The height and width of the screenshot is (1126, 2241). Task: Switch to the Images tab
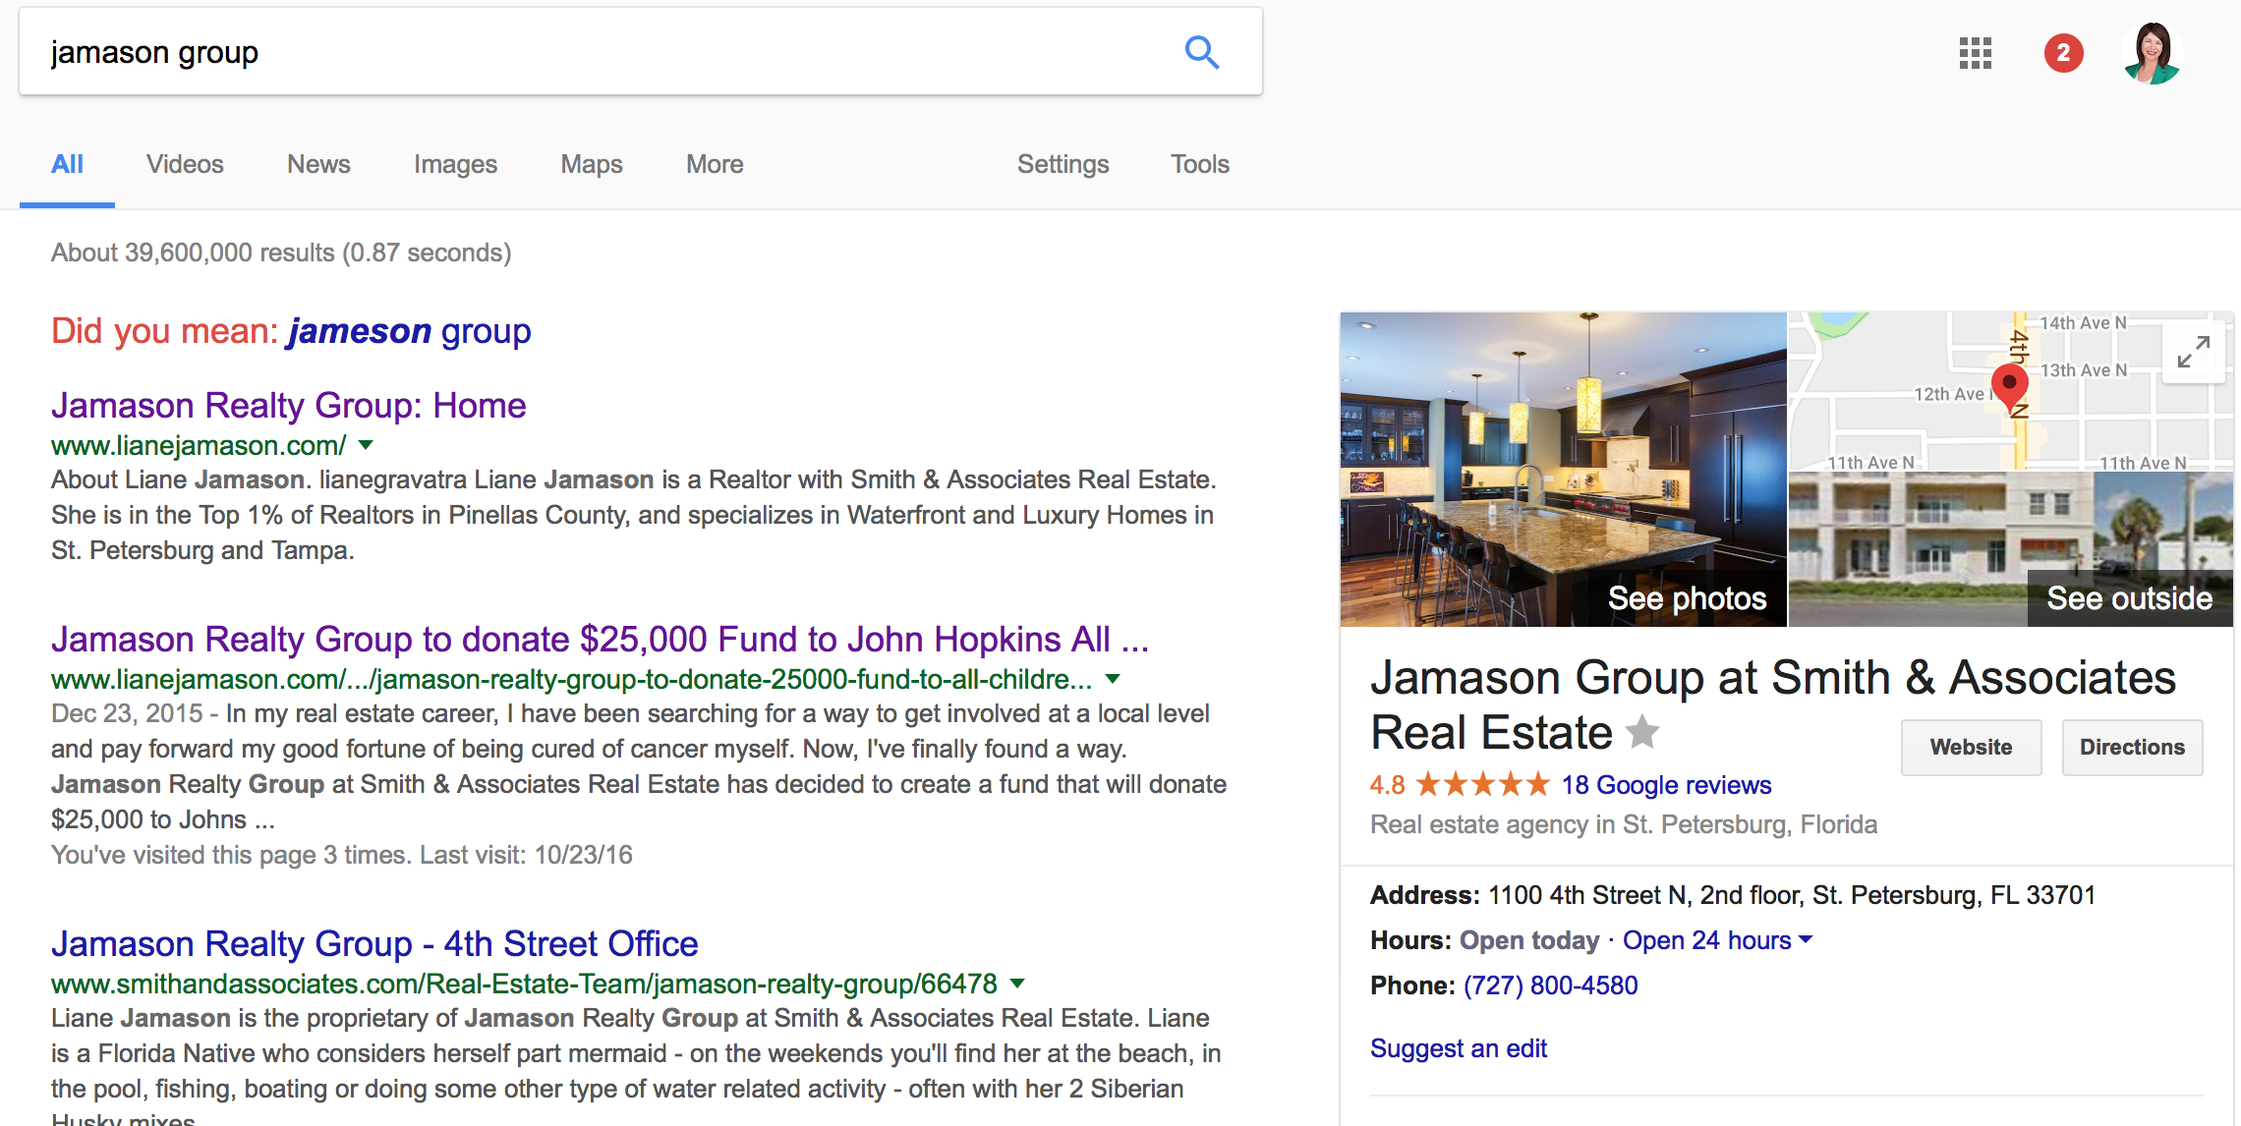(x=455, y=164)
